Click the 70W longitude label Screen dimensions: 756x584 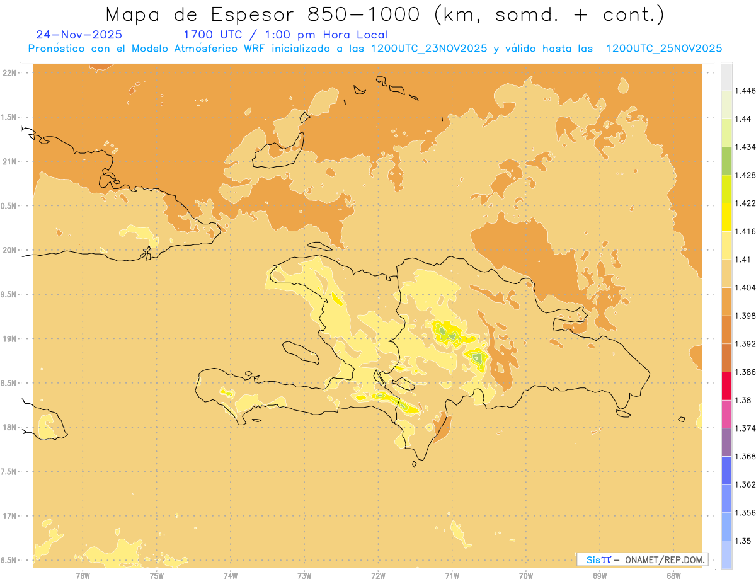[x=525, y=576]
